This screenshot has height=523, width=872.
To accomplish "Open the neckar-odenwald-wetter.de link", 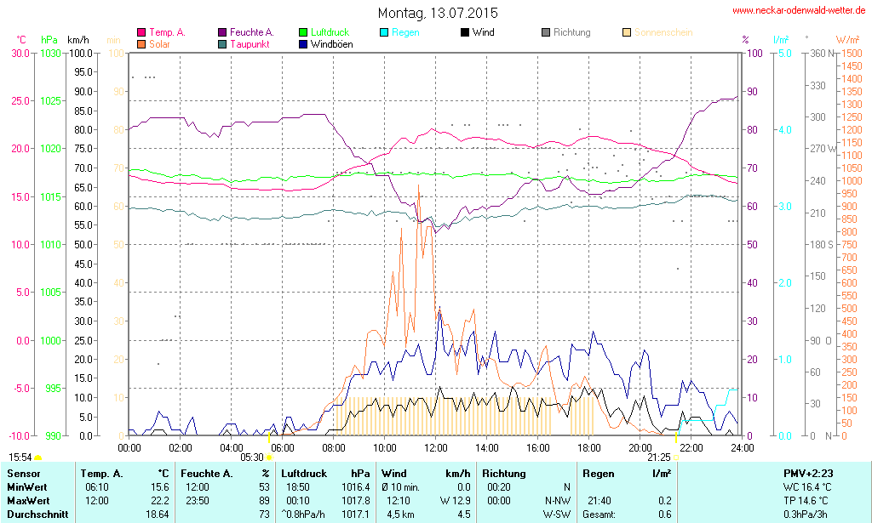I will [799, 11].
